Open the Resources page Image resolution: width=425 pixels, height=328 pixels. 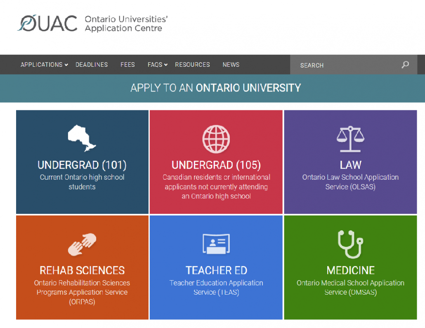point(192,65)
